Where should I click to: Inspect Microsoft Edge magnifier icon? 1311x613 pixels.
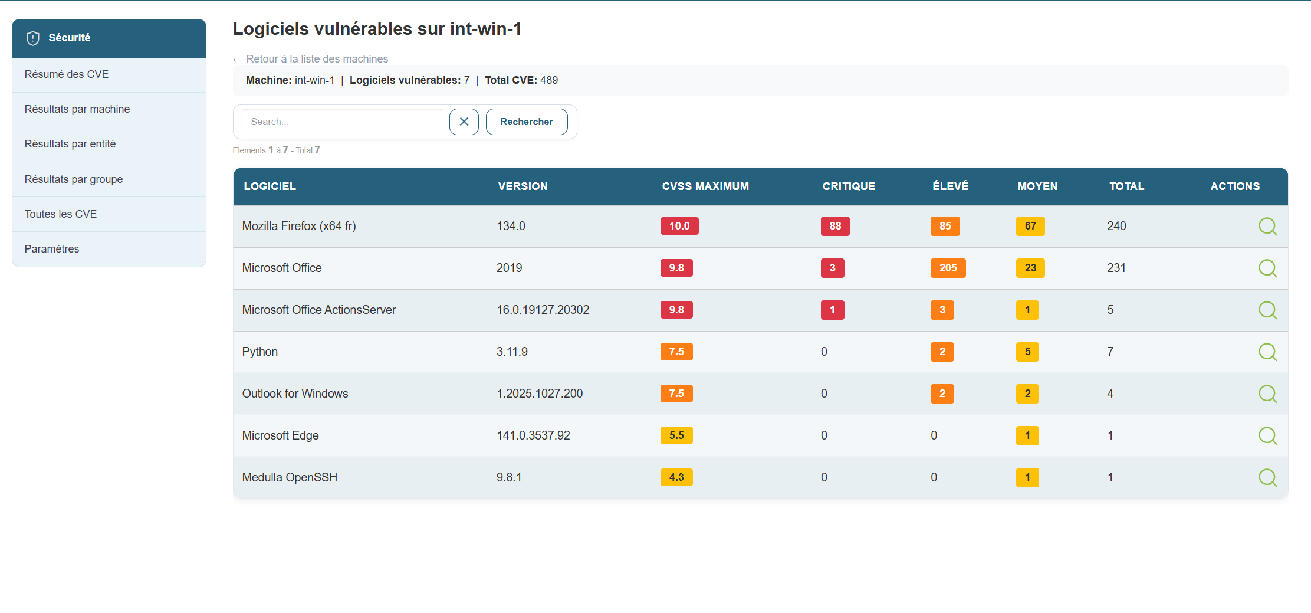pos(1267,435)
